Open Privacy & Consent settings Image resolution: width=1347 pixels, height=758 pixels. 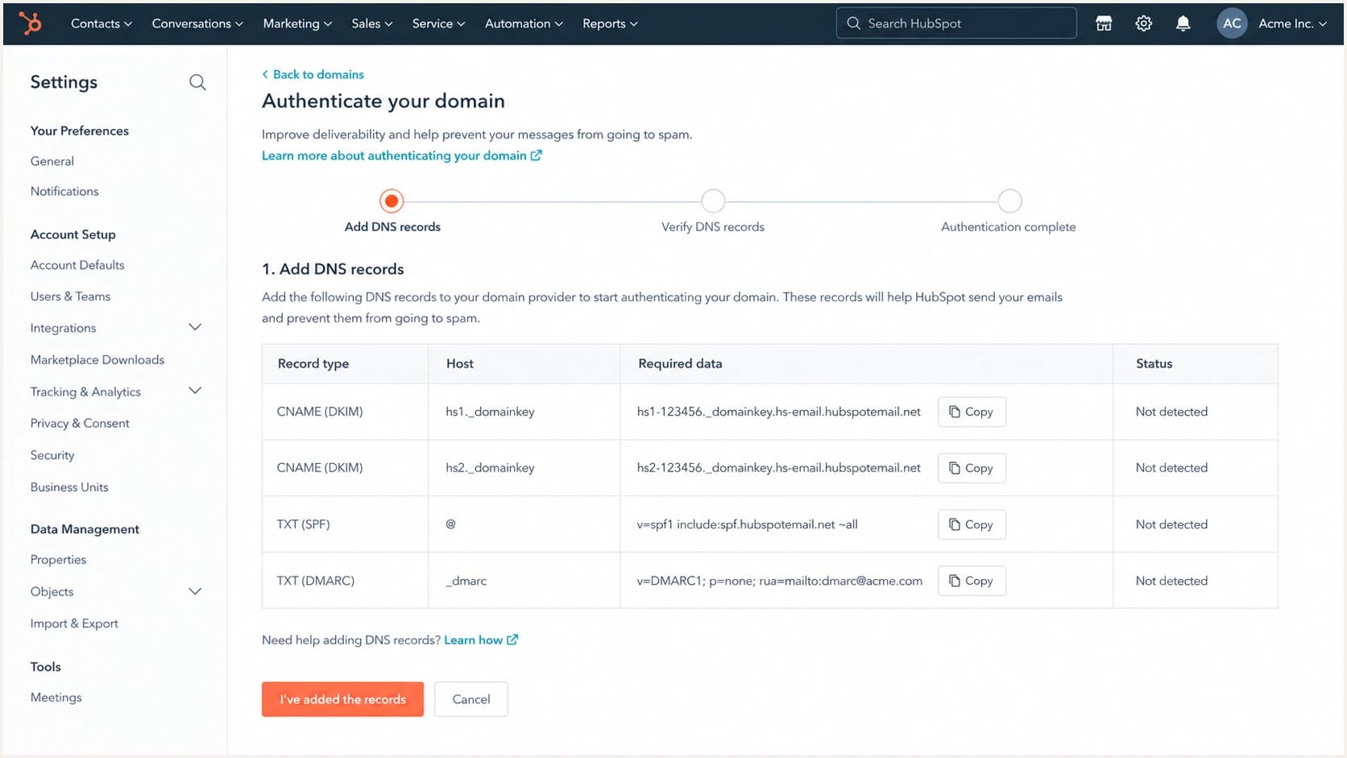[80, 423]
